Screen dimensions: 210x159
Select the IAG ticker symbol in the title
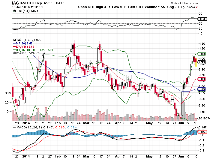click(x=15, y=3)
